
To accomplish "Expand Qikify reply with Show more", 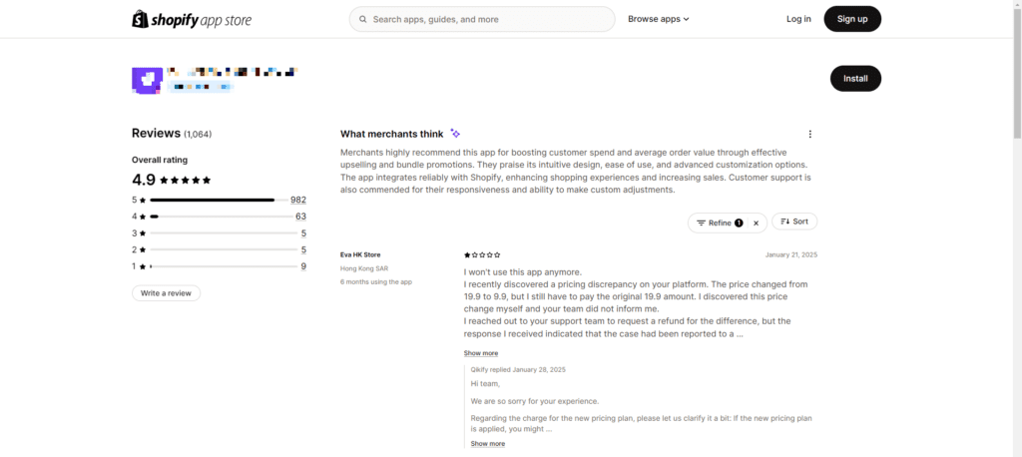I will [x=487, y=443].
